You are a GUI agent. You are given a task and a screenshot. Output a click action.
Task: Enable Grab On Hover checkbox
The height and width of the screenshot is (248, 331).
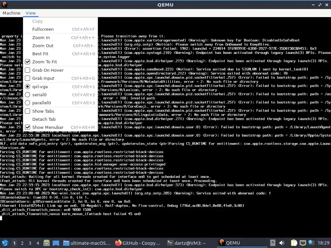point(27,70)
